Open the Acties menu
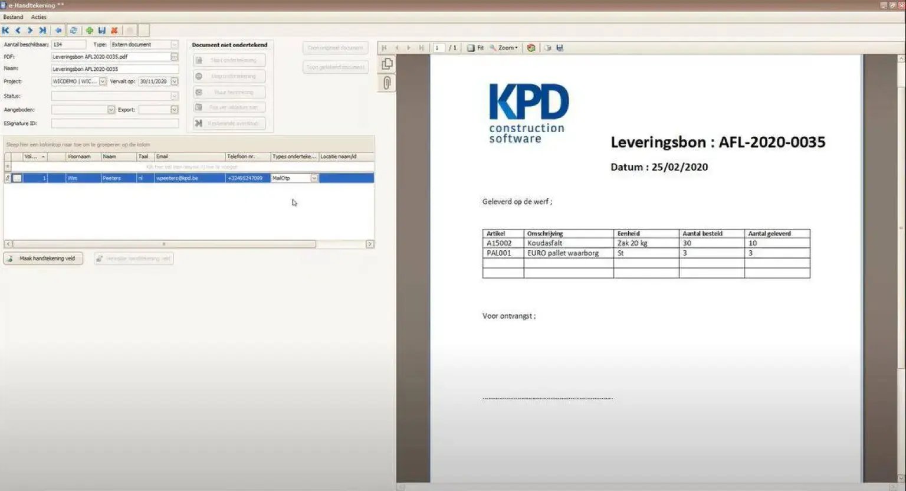This screenshot has width=906, height=491. (38, 17)
